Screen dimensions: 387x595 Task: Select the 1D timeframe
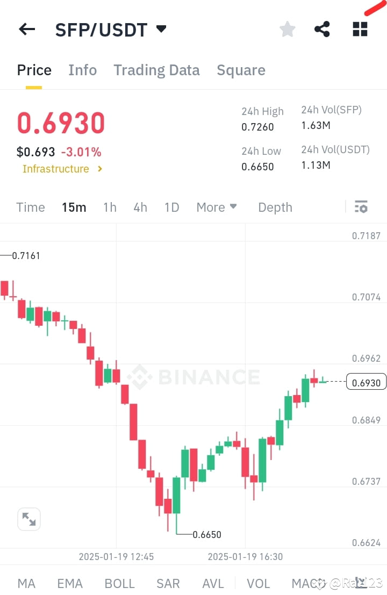tap(171, 207)
